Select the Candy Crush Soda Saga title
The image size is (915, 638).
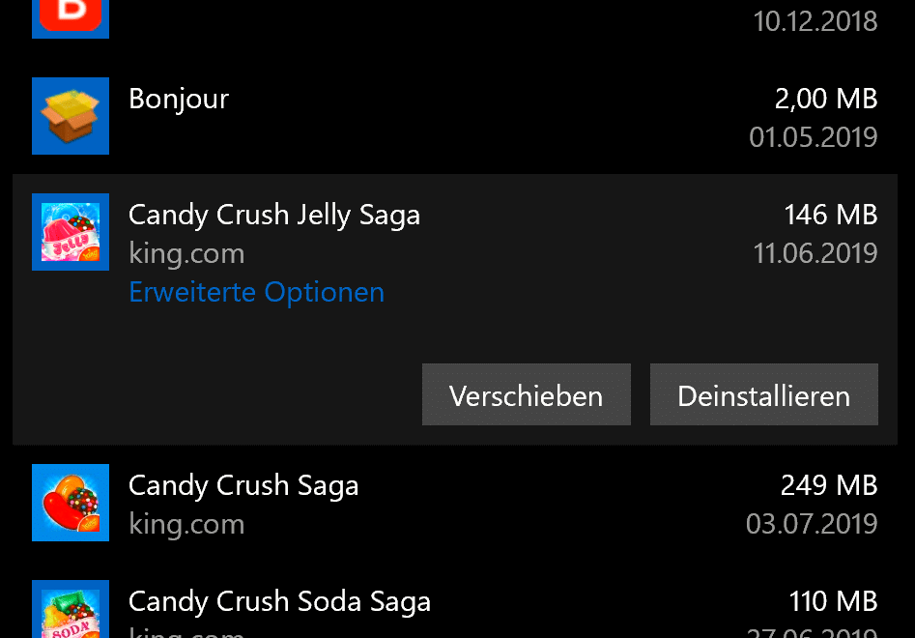[x=279, y=602]
